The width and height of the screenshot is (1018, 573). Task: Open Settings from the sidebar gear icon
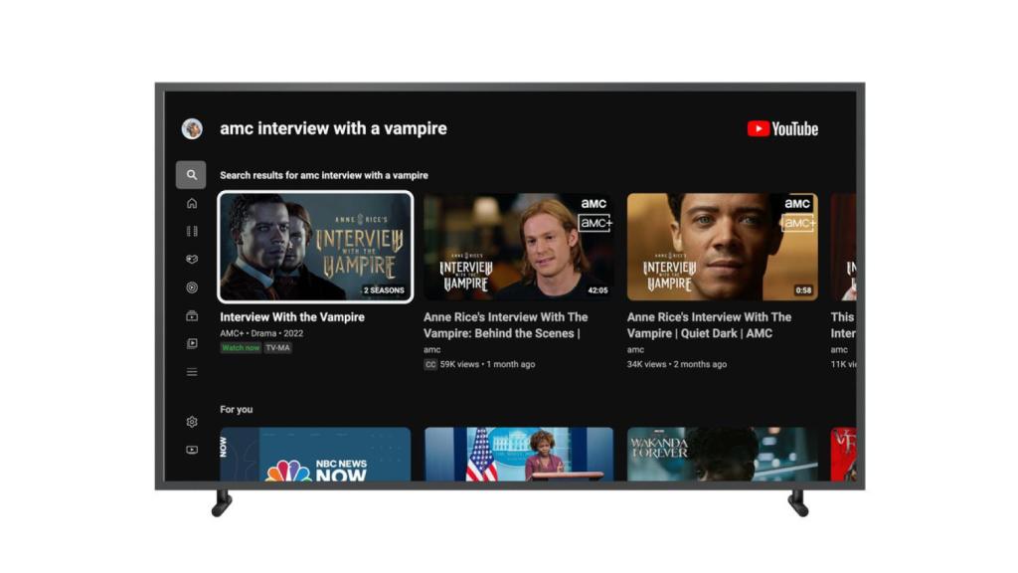pyautogui.click(x=191, y=421)
